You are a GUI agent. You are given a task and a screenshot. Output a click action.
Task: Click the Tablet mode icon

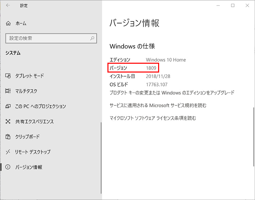8,76
